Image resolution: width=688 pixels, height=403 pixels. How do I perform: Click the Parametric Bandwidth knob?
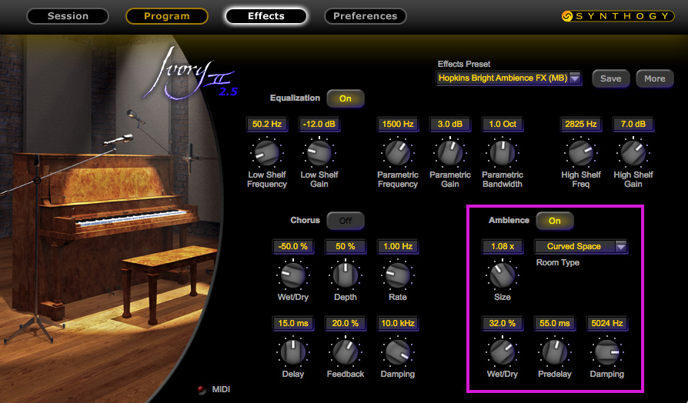[x=503, y=153]
